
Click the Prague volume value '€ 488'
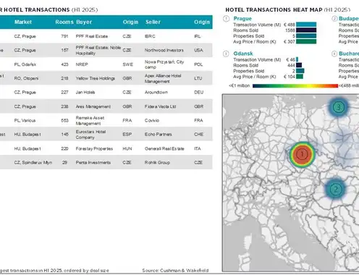click(290, 25)
